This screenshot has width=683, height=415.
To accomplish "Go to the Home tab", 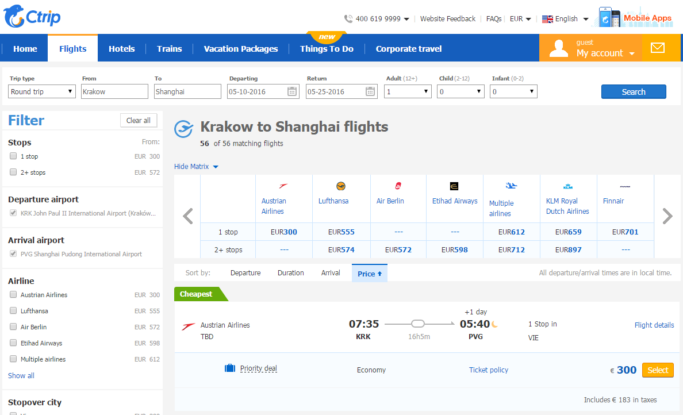I will tap(25, 49).
